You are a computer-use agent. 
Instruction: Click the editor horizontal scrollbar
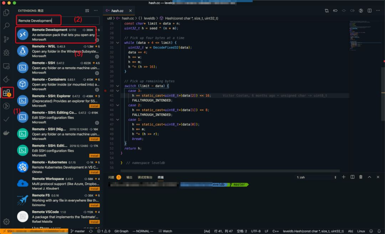[x=230, y=171]
